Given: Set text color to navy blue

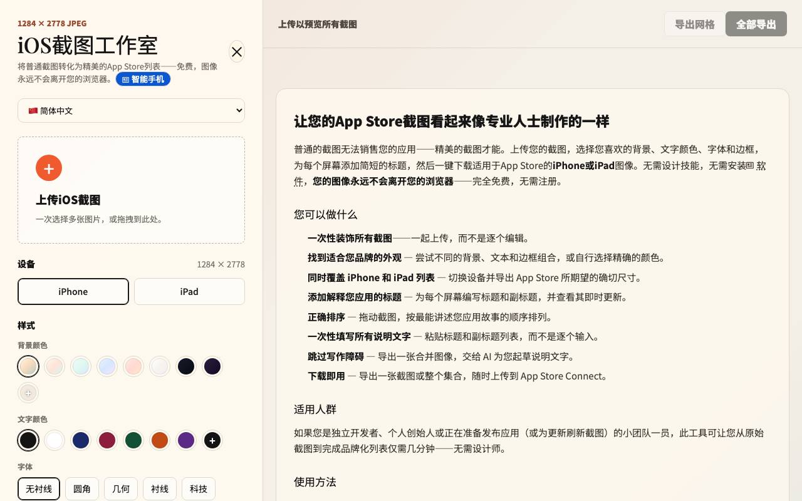Looking at the screenshot, I should [x=81, y=440].
